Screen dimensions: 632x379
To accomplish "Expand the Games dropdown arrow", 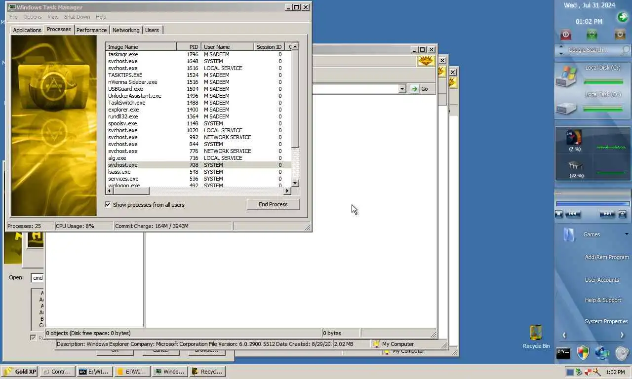I will (627, 234).
